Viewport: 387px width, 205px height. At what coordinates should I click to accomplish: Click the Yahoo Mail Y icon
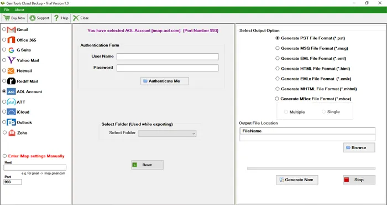tap(12, 60)
